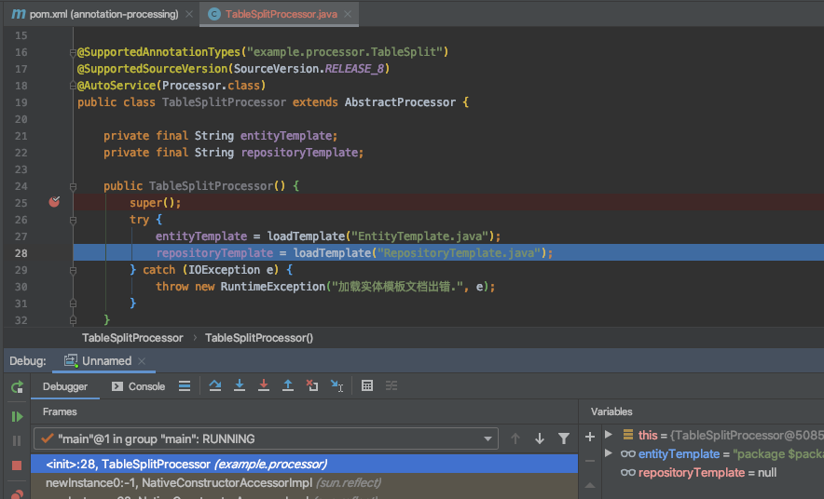
Task: Click the "RepositoryTemplate.java" string literal
Action: click(460, 253)
